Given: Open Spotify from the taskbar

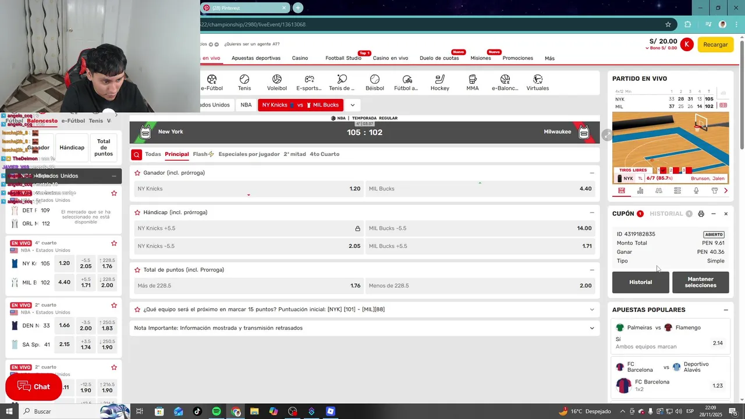Looking at the screenshot, I should [x=217, y=411].
